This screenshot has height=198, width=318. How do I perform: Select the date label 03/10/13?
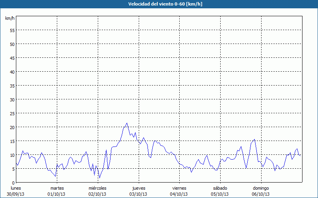click(x=138, y=194)
